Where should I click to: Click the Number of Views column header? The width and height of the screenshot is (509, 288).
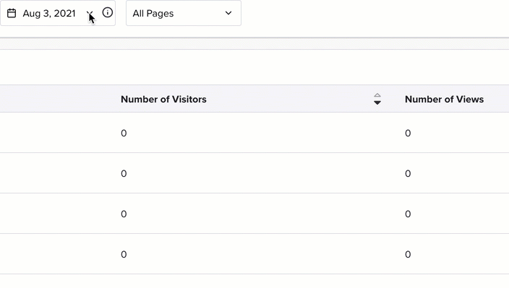pos(444,99)
